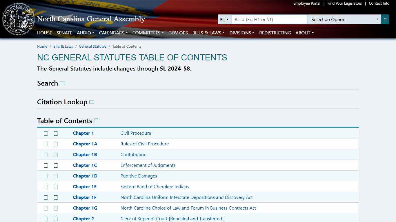
Task: Click the view icon next to Chapter 1C
Action: 56,165
